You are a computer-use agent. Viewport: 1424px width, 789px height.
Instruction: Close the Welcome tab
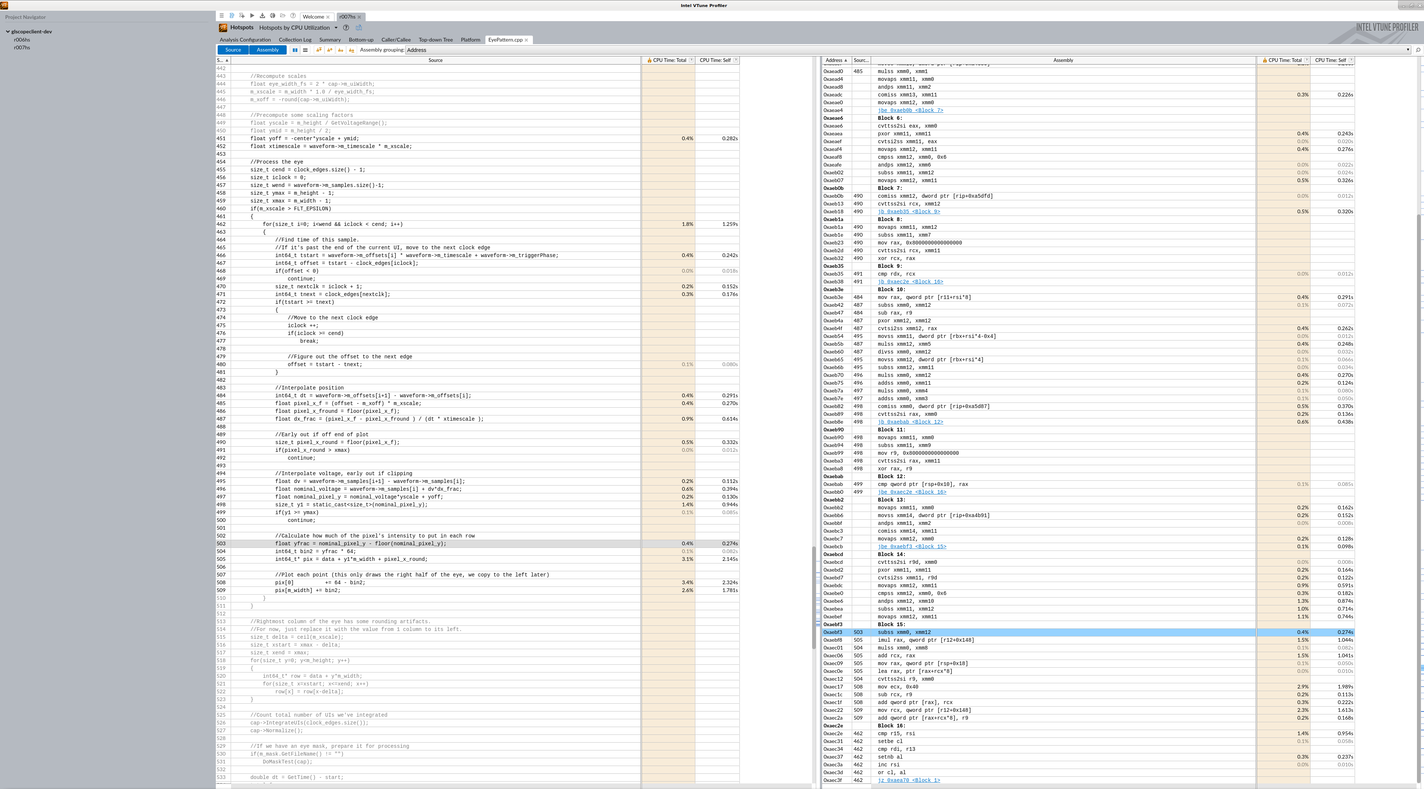[x=328, y=17]
